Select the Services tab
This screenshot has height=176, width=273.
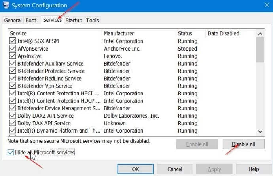[x=52, y=20]
